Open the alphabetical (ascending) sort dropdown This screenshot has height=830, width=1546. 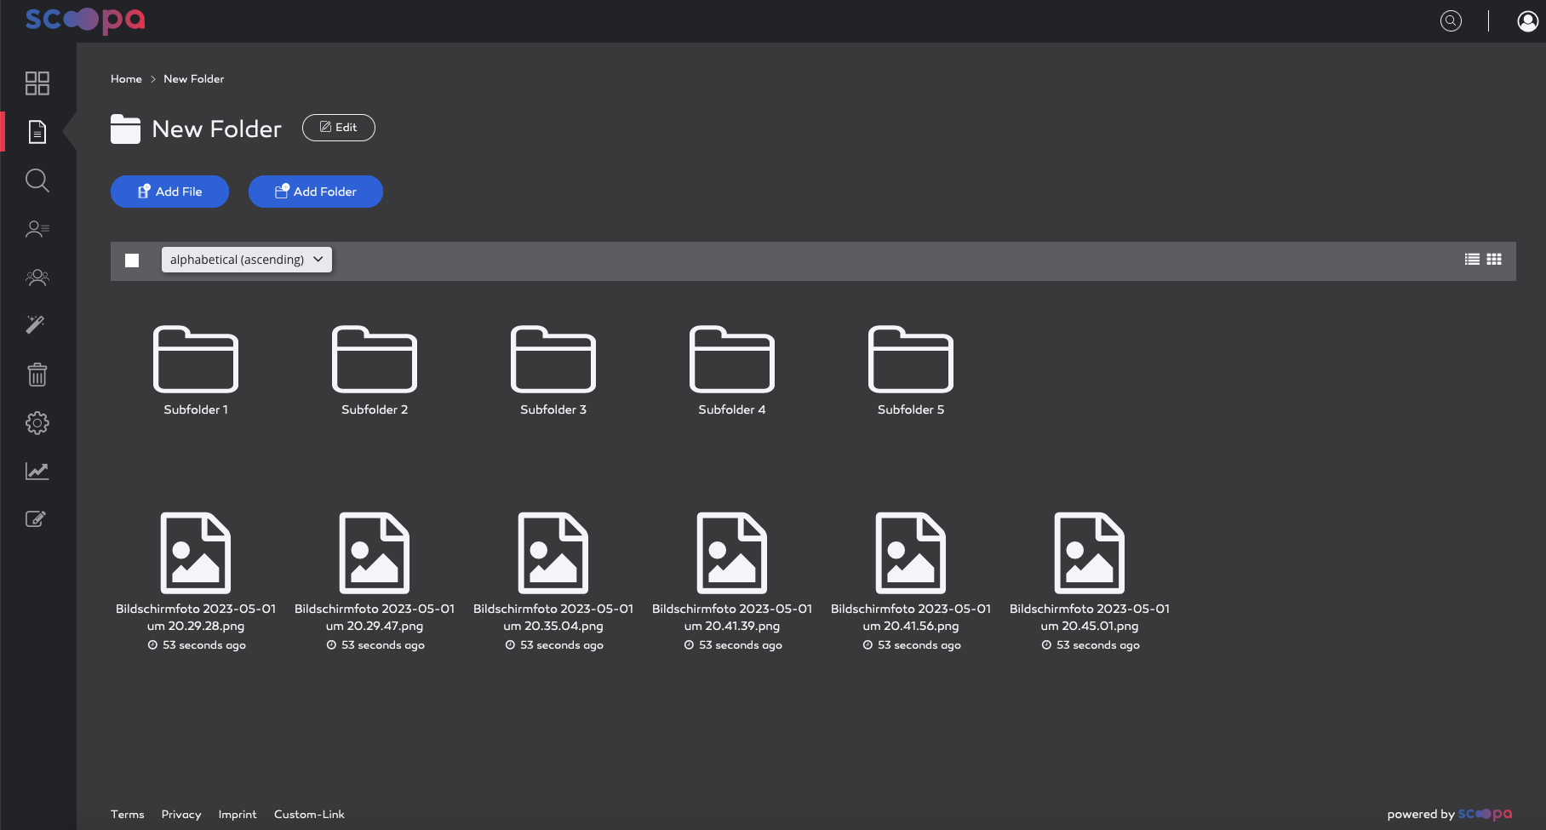click(x=247, y=260)
